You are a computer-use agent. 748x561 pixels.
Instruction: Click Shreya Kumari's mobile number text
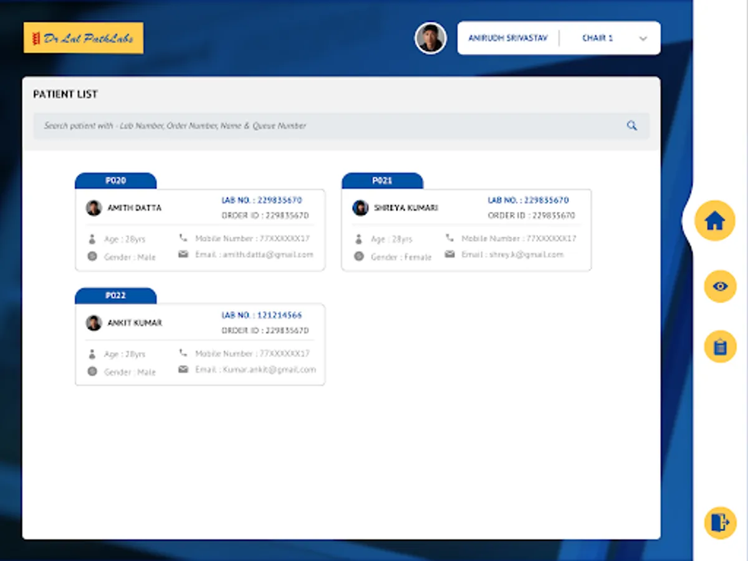coord(519,238)
